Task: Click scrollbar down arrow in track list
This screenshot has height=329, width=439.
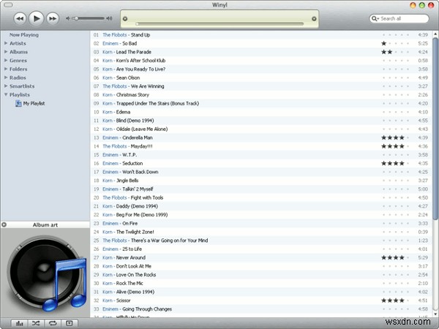Action: click(435, 314)
